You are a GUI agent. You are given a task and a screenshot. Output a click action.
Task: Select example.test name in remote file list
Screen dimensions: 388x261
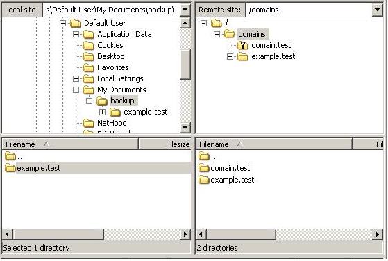[232, 180]
